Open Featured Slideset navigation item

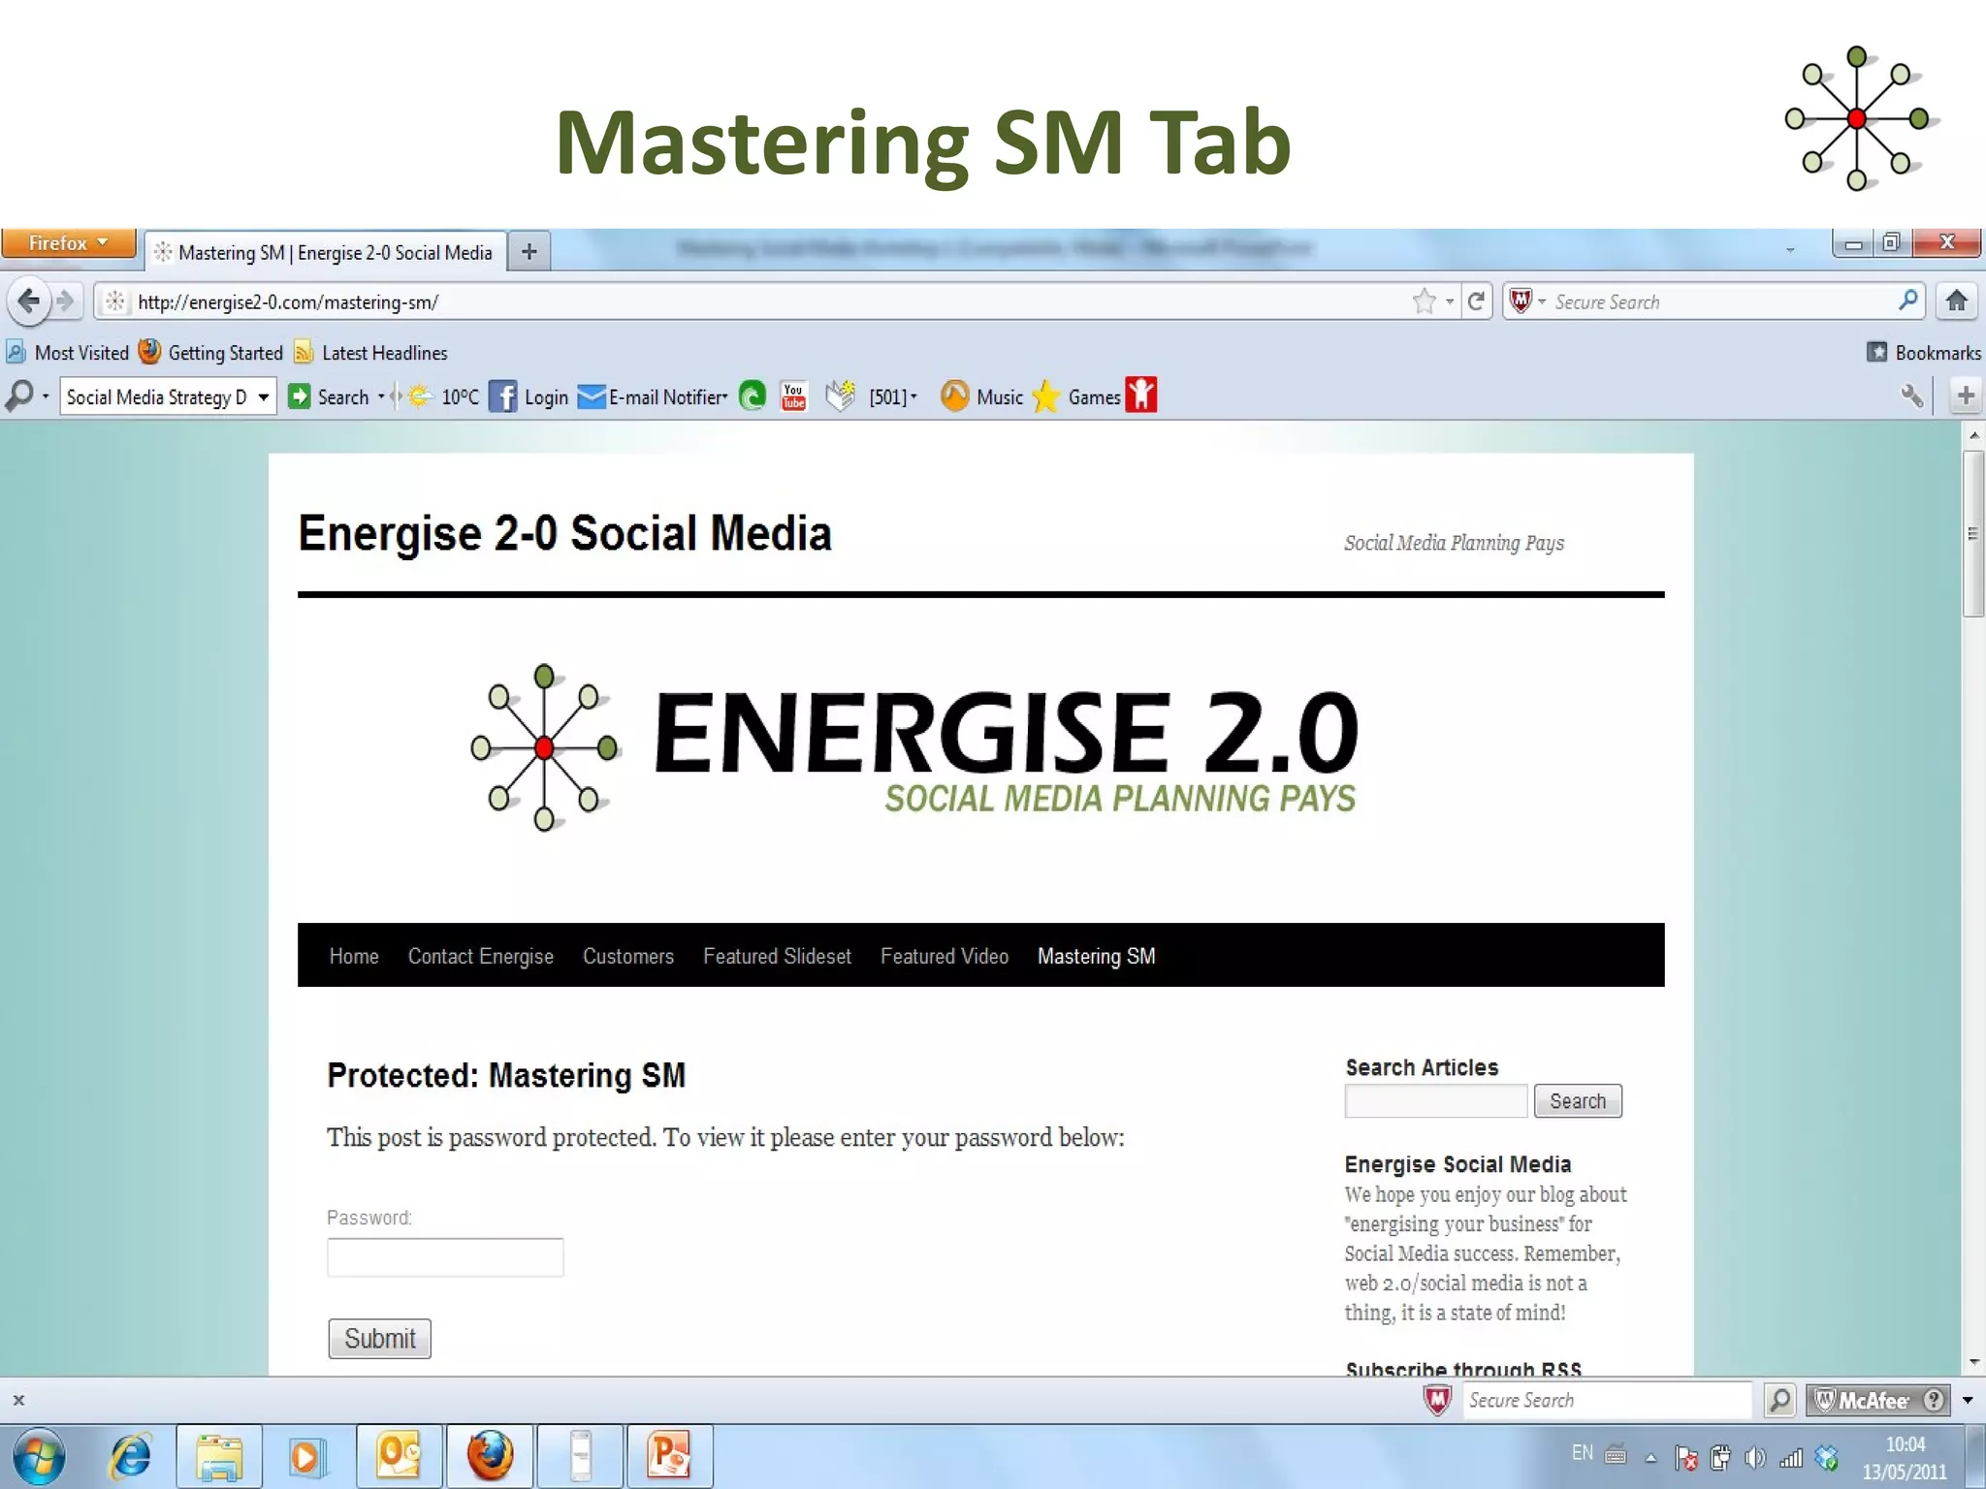pos(777,956)
